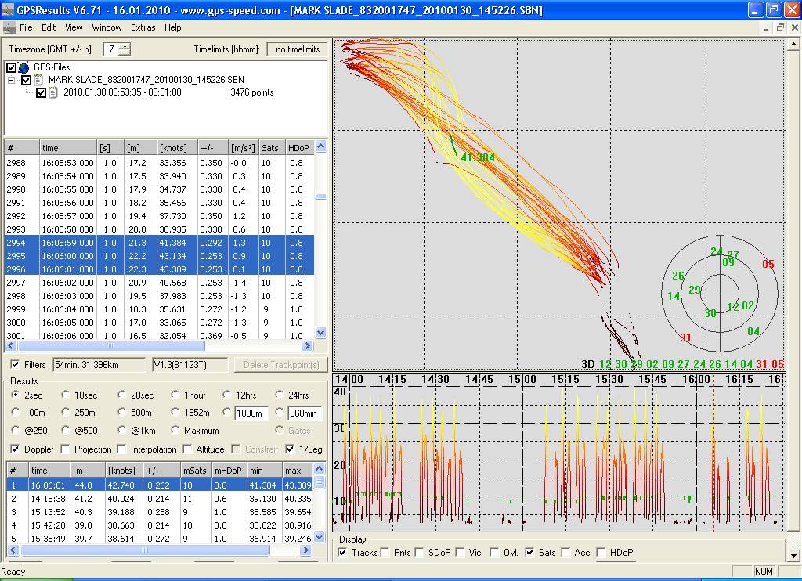Enable the Sats display checkbox
This screenshot has height=581, width=802.
coord(530,553)
